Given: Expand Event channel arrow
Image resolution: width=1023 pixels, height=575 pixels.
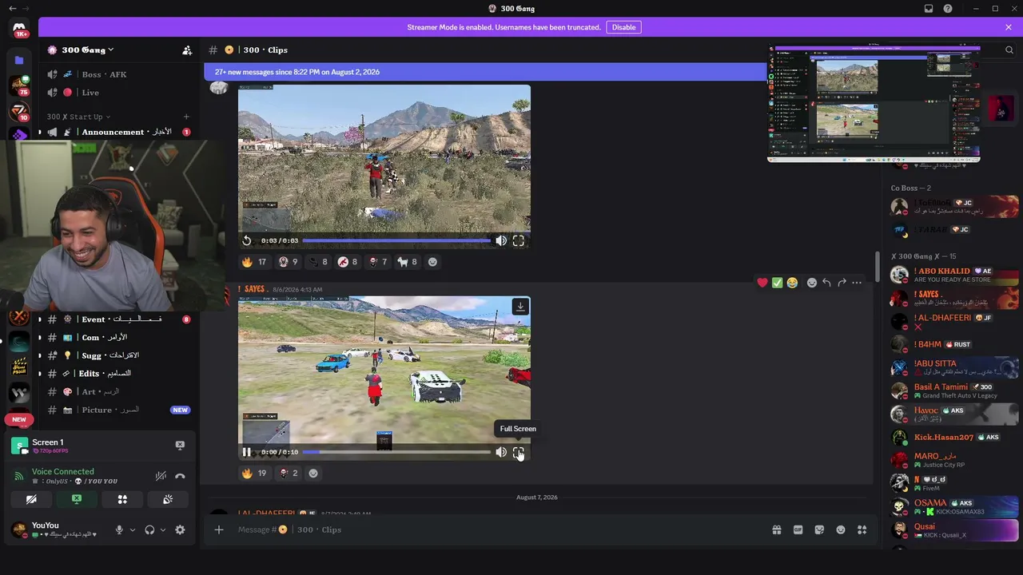Looking at the screenshot, I should (x=39, y=319).
